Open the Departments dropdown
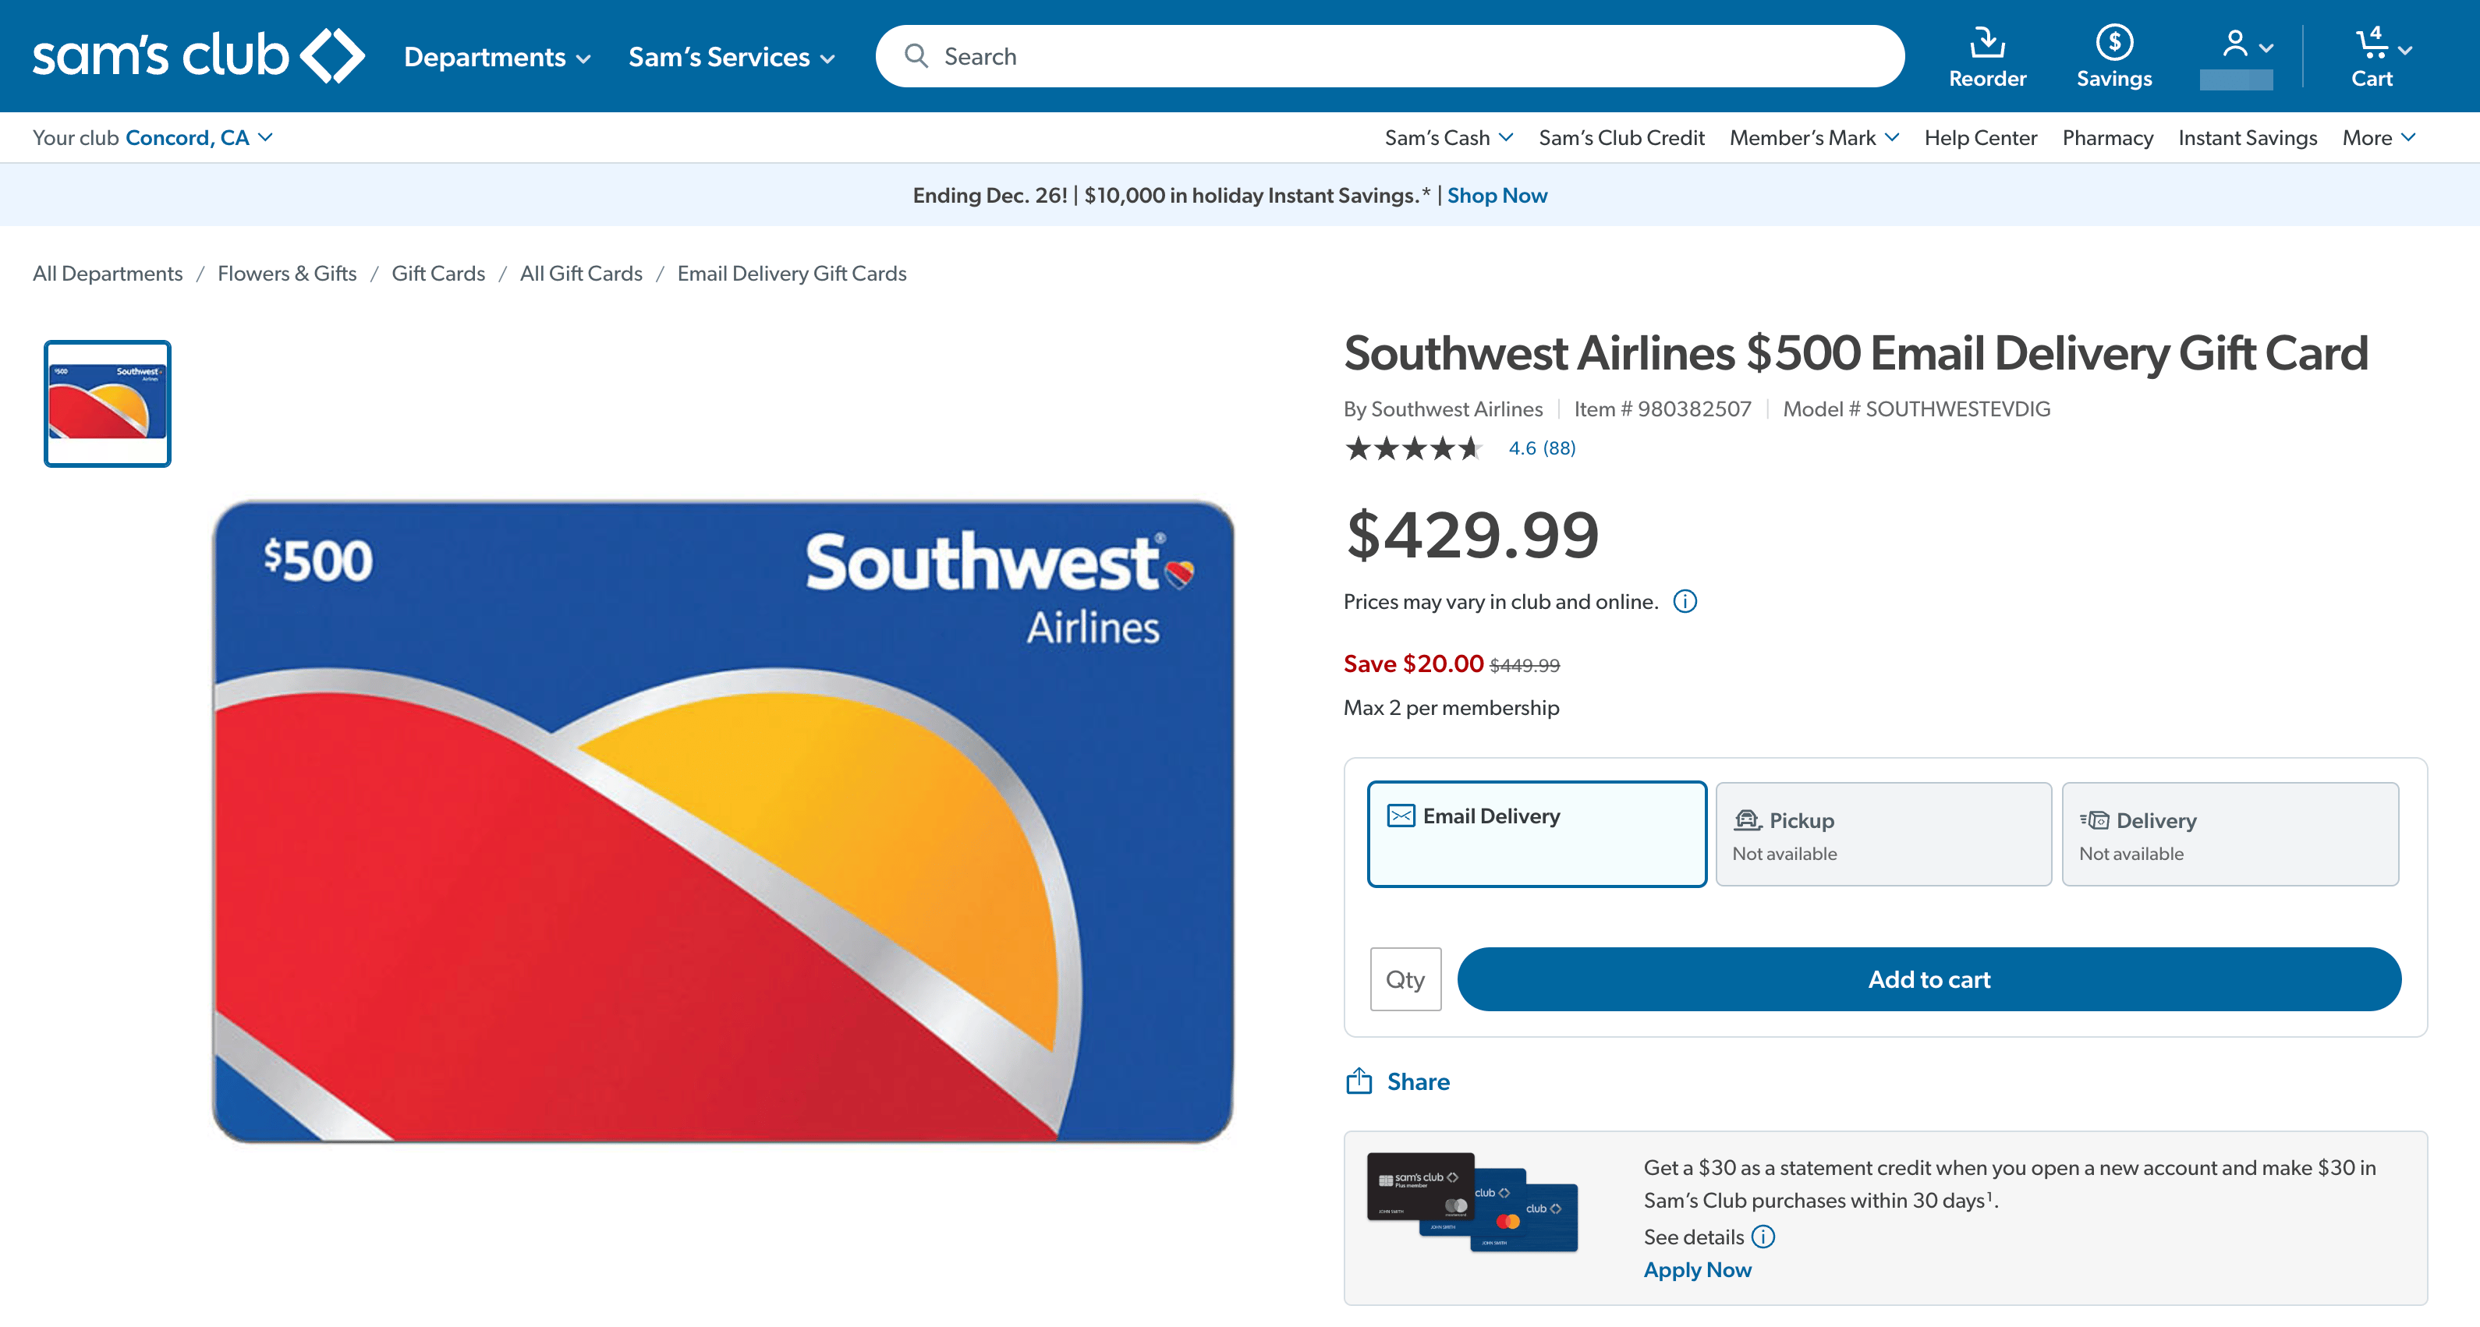The image size is (2480, 1327). pos(497,57)
